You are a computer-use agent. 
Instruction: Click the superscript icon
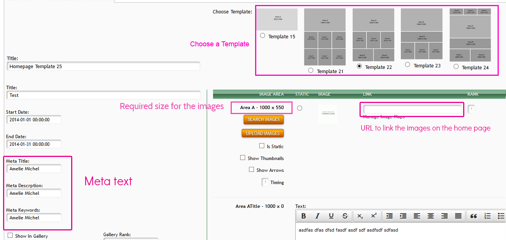[x=374, y=216]
